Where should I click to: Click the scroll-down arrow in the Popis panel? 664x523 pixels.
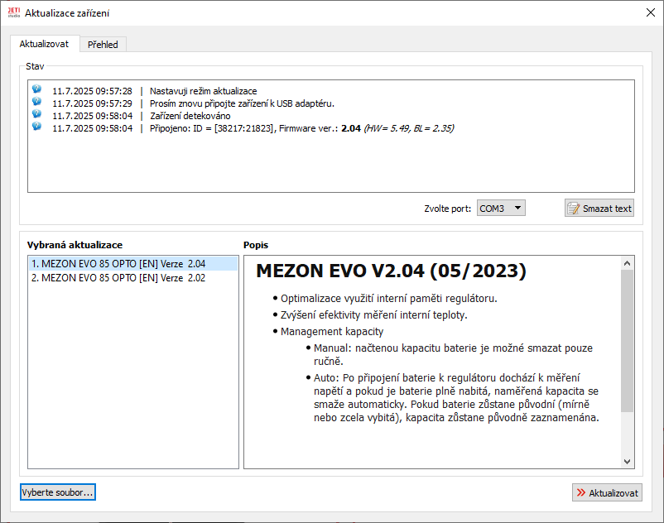pyautogui.click(x=628, y=462)
